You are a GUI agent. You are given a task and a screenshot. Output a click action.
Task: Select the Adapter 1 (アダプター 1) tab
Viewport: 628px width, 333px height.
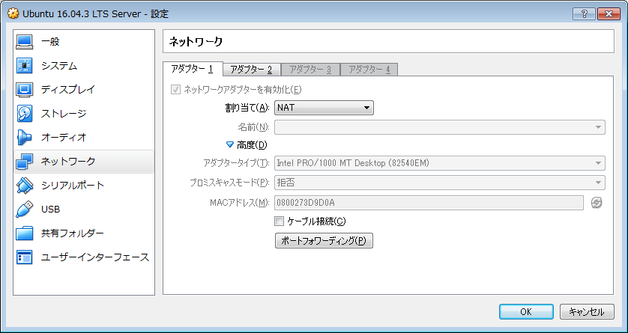click(x=192, y=69)
